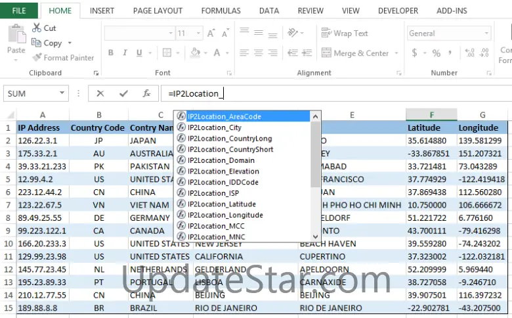Open the Paste options arrow
Screen dimensions: 512x318
16,60
